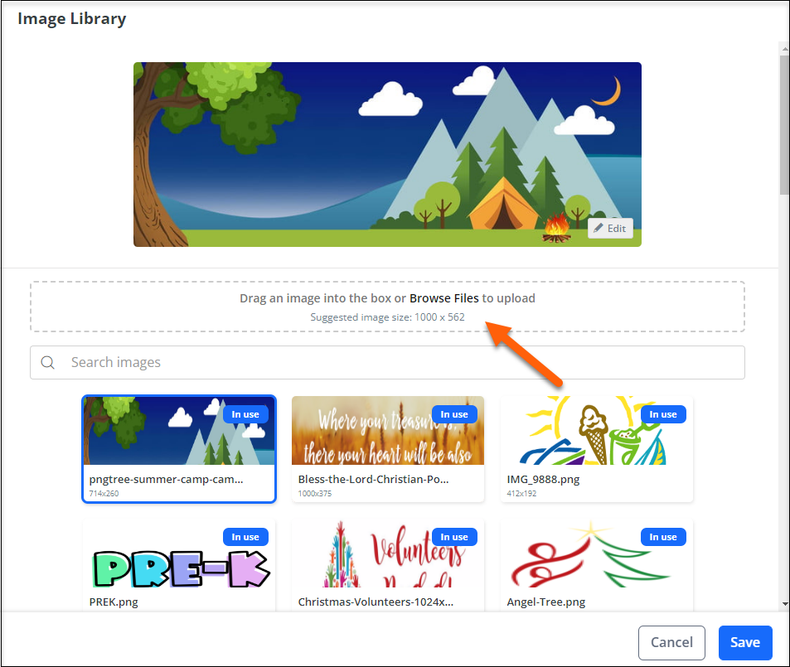Click the dashed upload drop zone
The height and width of the screenshot is (667, 790).
pyautogui.click(x=387, y=307)
